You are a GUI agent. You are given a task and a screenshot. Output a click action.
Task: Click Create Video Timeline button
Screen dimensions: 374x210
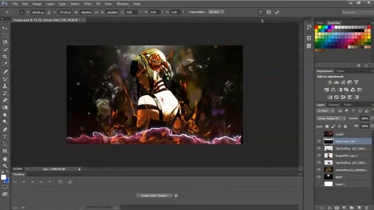[x=154, y=196]
